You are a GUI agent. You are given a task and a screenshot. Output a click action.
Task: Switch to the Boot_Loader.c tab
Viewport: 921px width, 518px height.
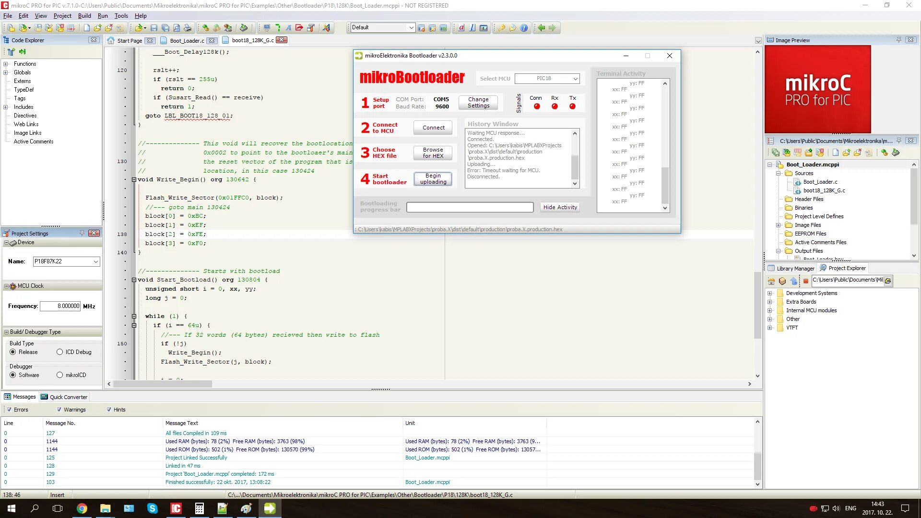pos(187,40)
